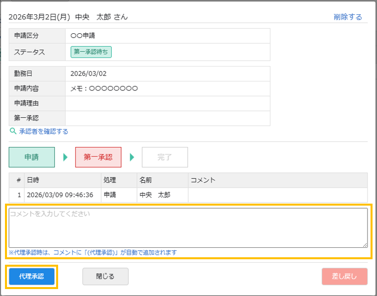The width and height of the screenshot is (377, 296).
Task: Click the ※代理承認時 note below the textarea
Action: click(93, 252)
